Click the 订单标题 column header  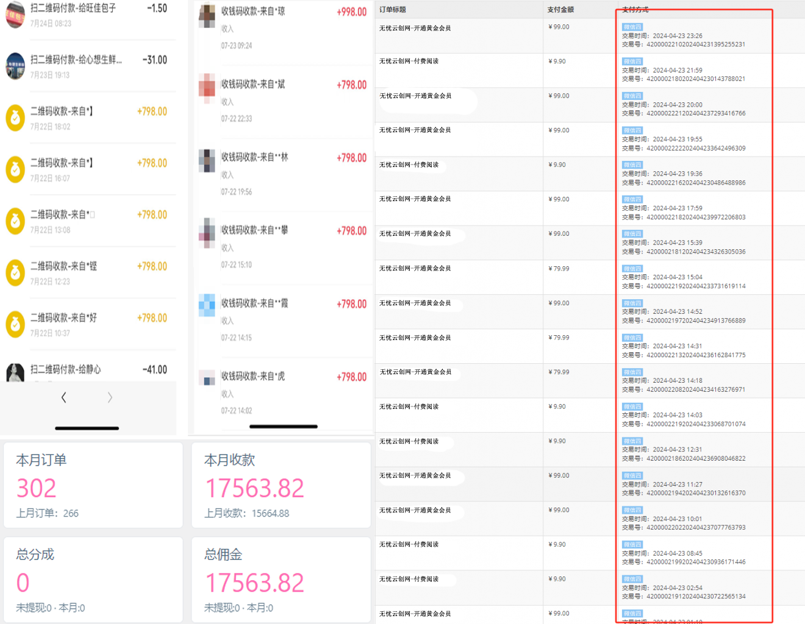click(x=391, y=9)
